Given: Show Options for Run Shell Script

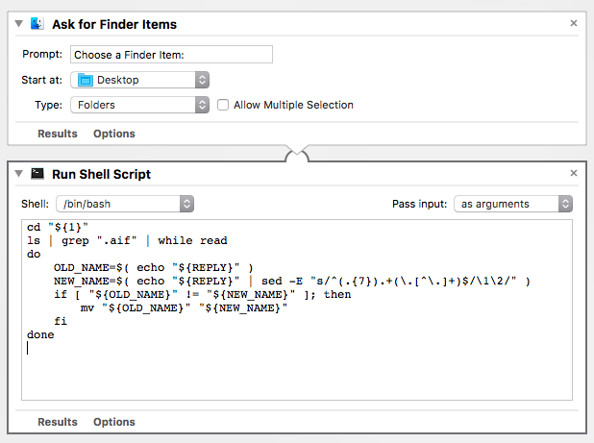Looking at the screenshot, I should pos(114,422).
